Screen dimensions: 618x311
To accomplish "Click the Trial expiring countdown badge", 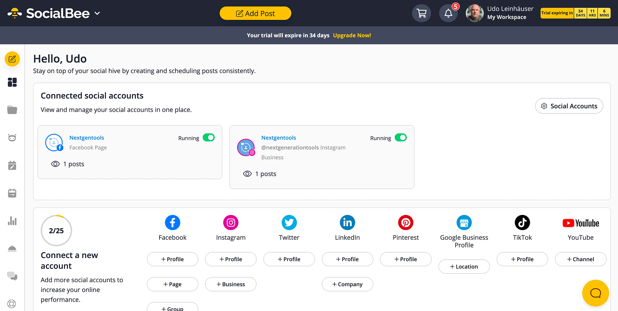I will 575,13.
